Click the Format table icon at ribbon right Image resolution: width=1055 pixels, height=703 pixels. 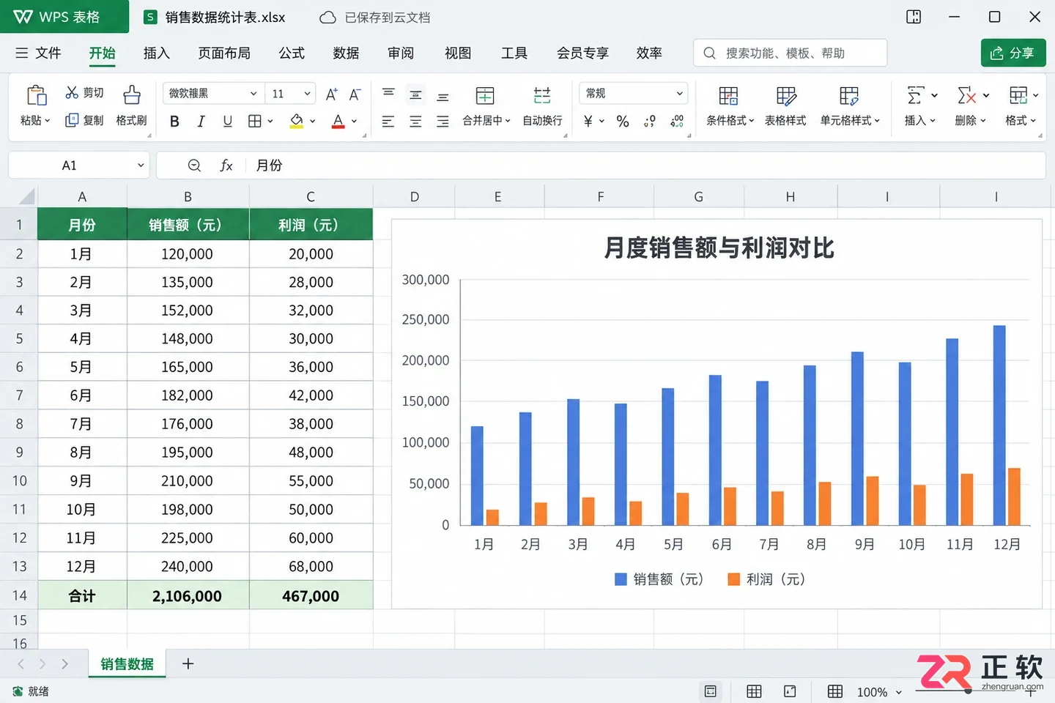(x=1018, y=95)
